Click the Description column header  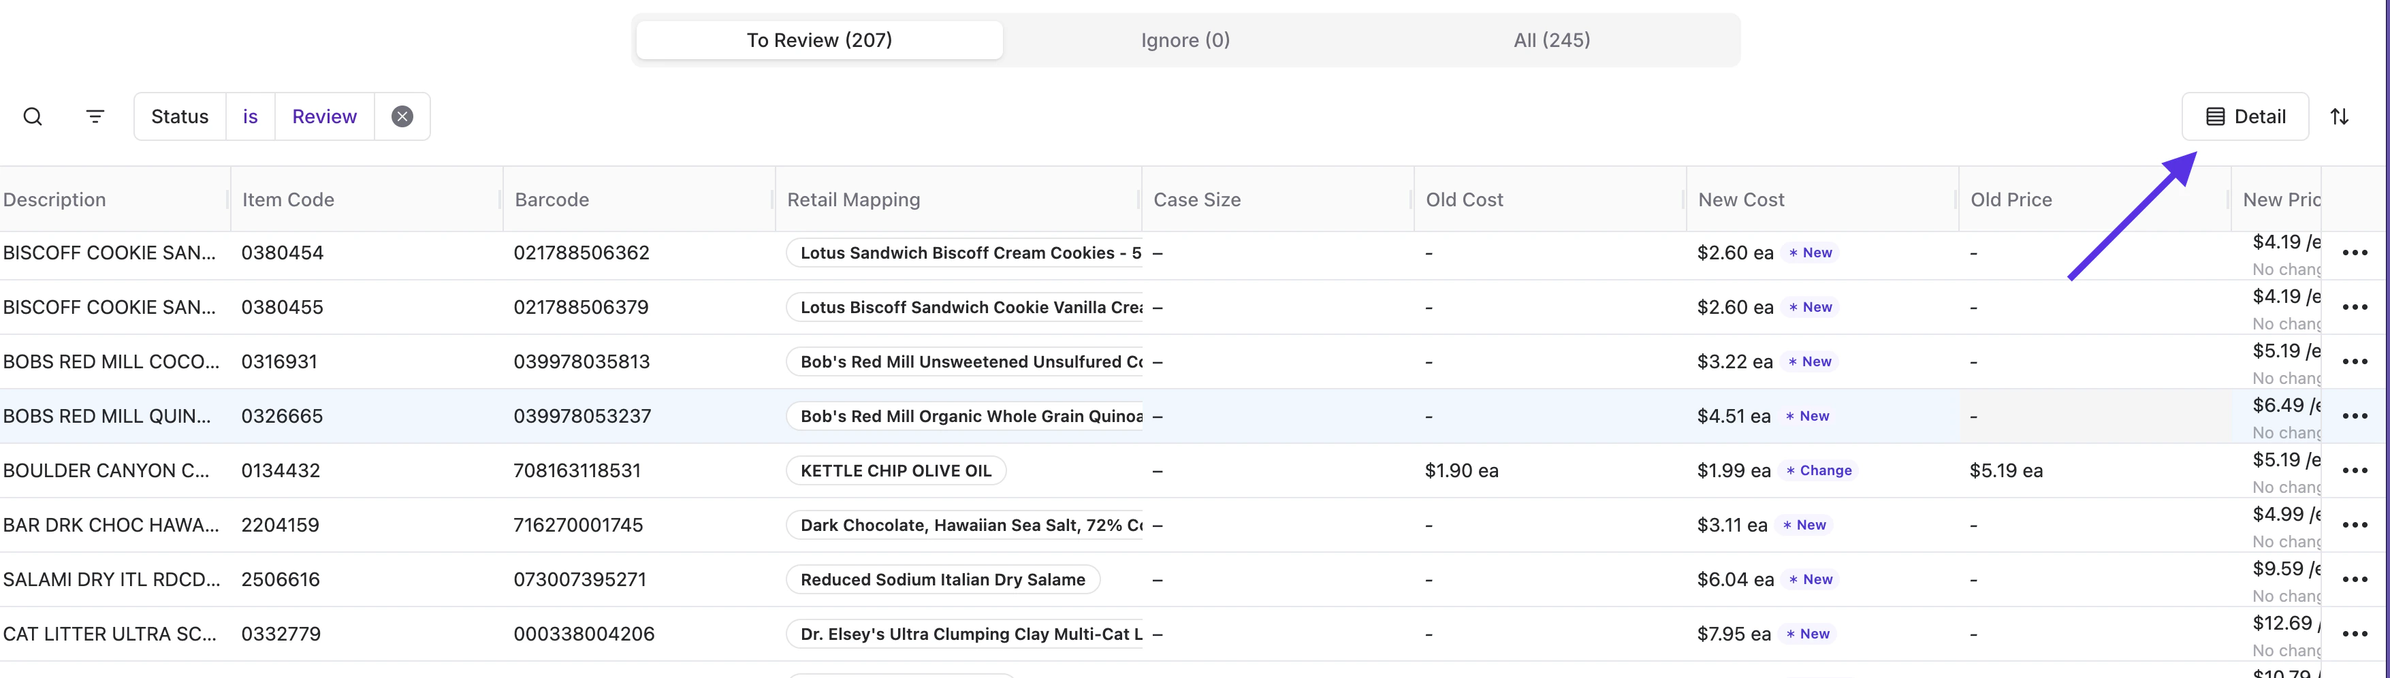coord(54,199)
